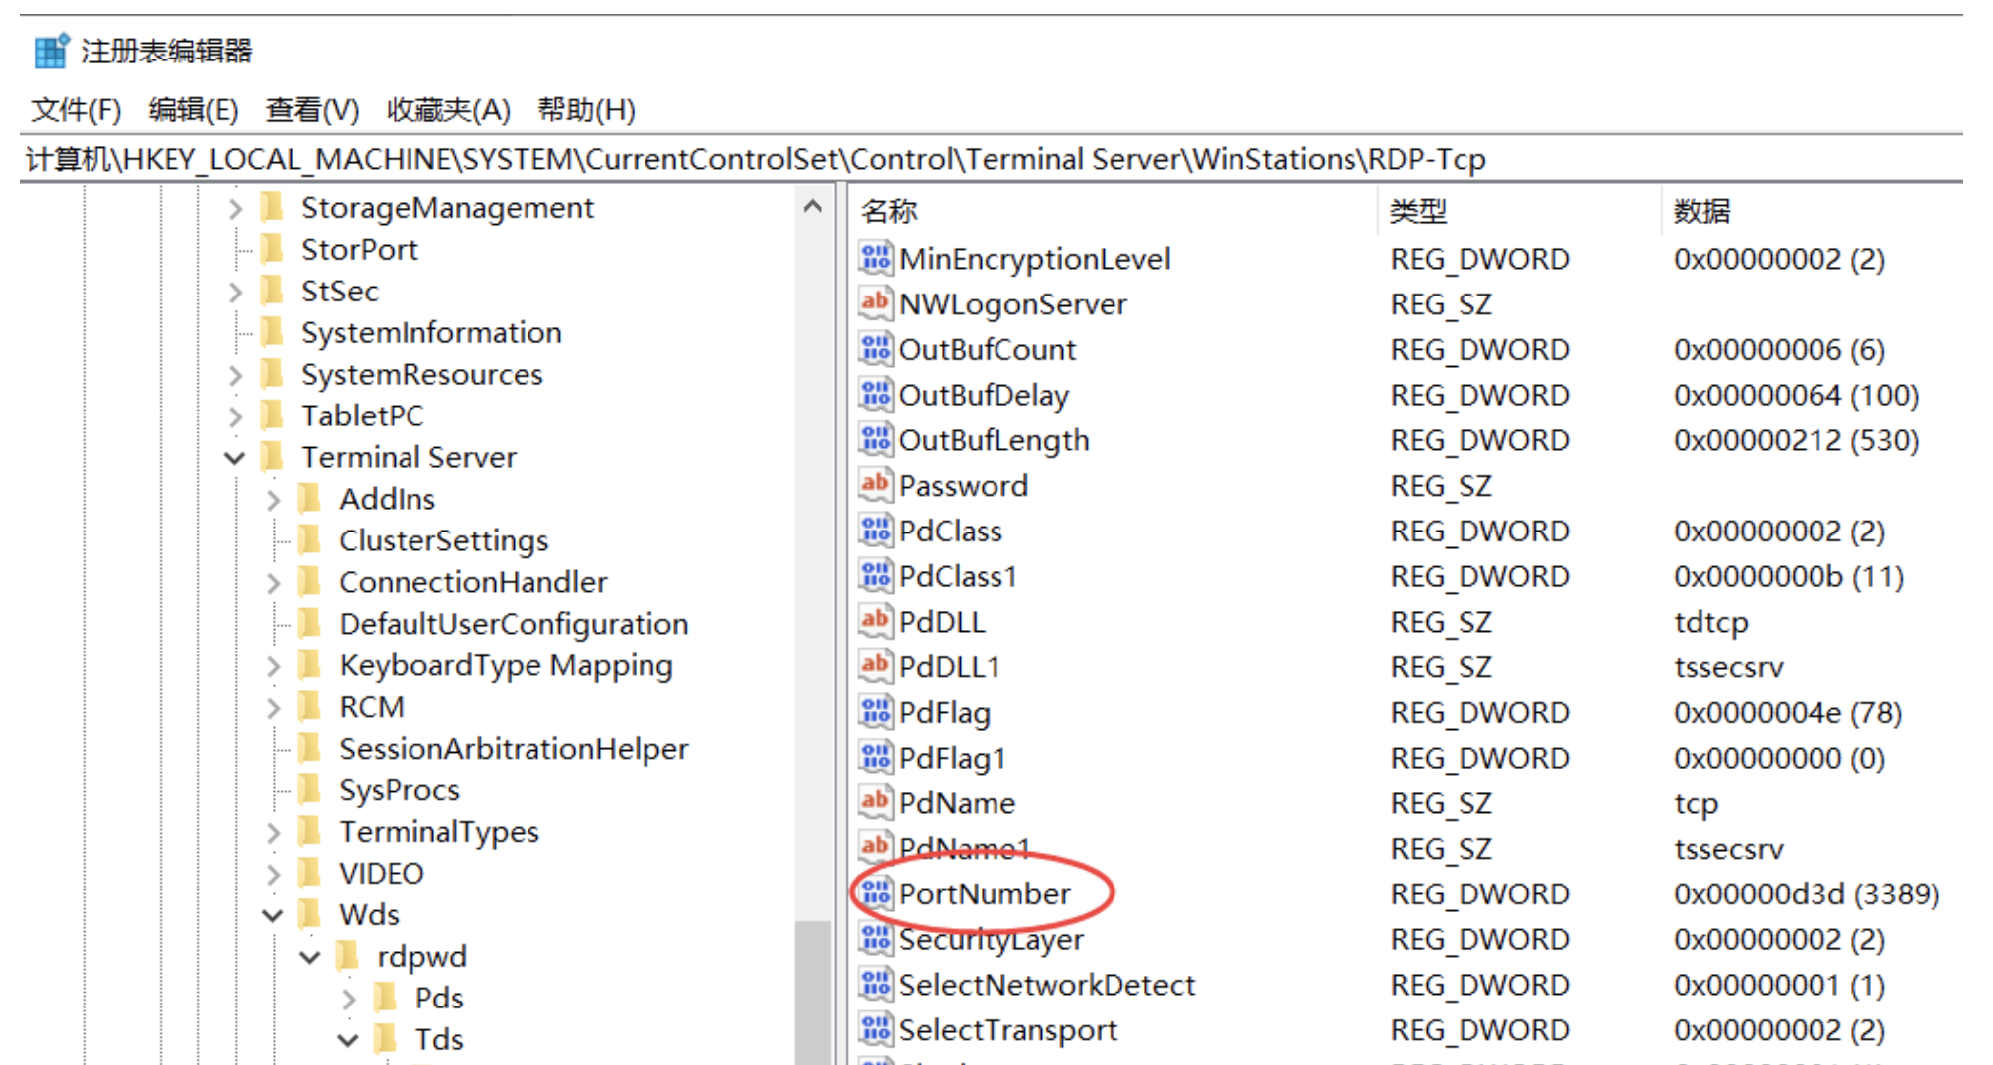Expand the AddIns tree node
This screenshot has height=1065, width=1993.
coord(274,500)
